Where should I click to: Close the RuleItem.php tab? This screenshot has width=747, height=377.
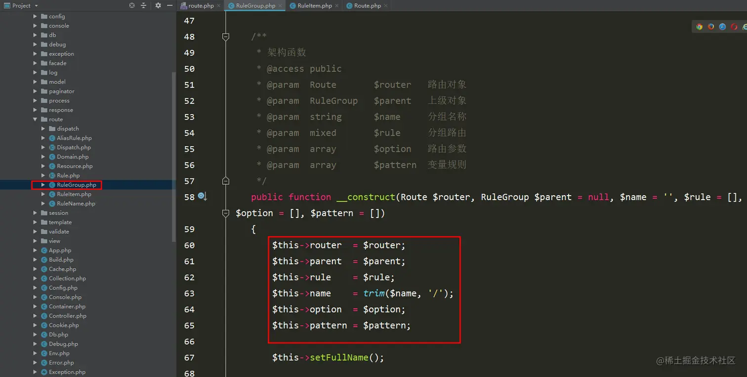(337, 6)
